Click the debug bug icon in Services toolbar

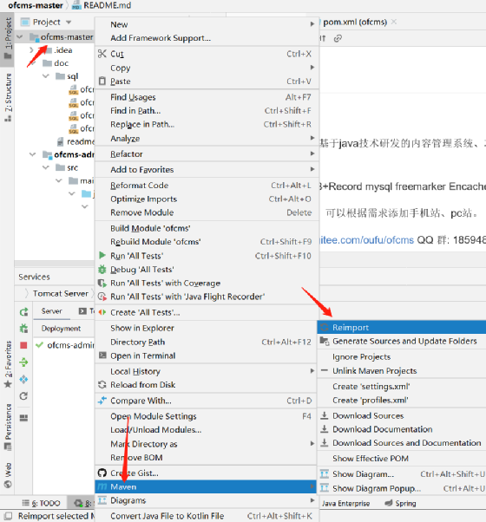click(23, 329)
